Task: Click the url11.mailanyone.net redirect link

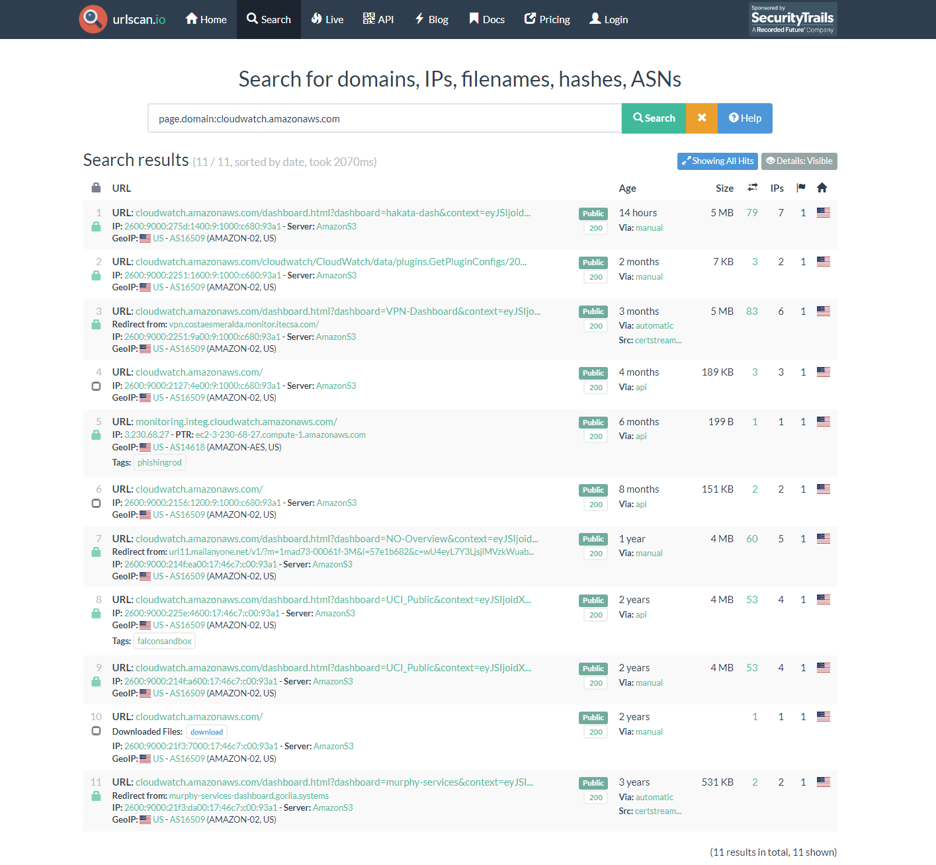Action: click(351, 552)
